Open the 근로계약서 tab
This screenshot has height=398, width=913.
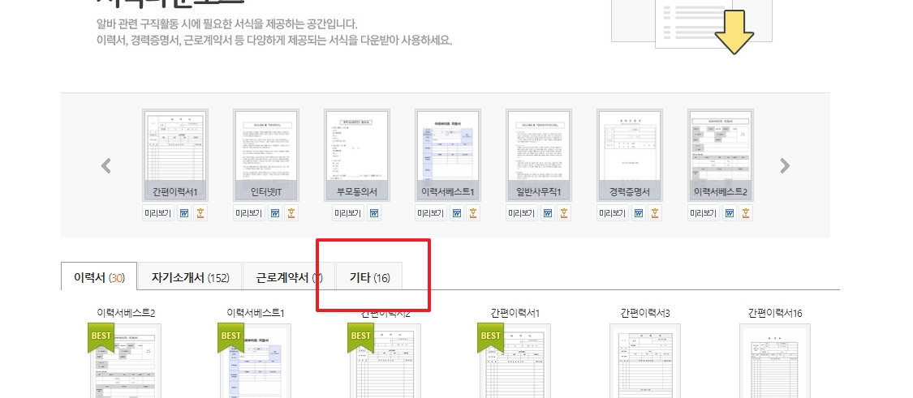(x=289, y=277)
